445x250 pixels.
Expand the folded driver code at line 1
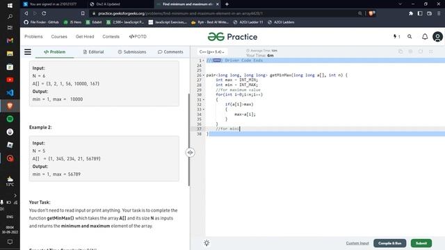204,60
